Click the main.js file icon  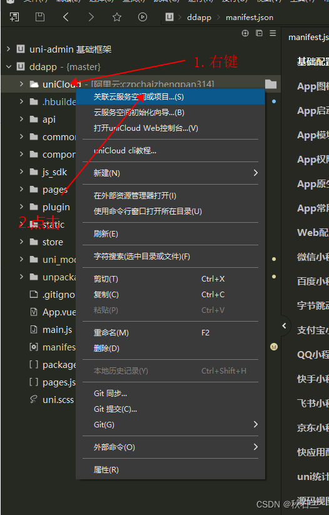pos(34,329)
